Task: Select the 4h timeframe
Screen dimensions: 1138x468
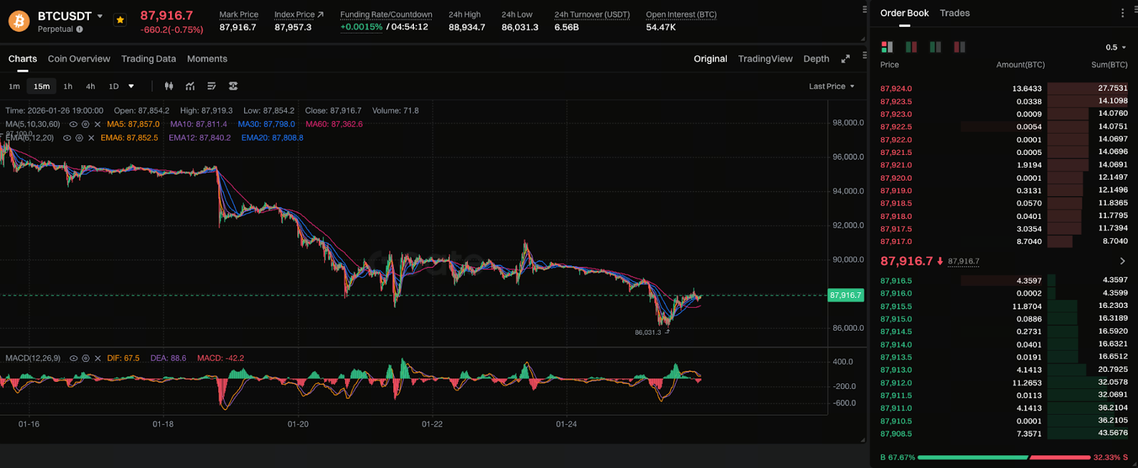Action: (x=90, y=86)
